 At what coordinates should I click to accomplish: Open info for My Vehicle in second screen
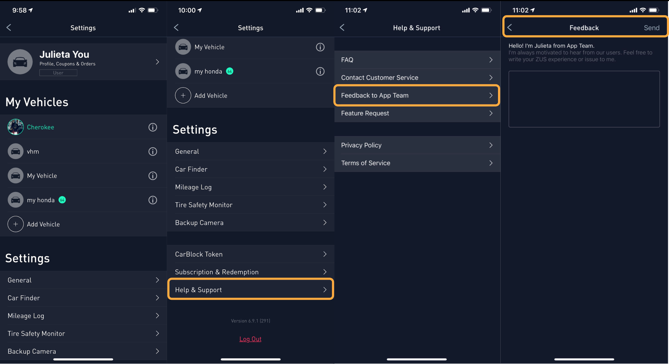[x=320, y=47]
